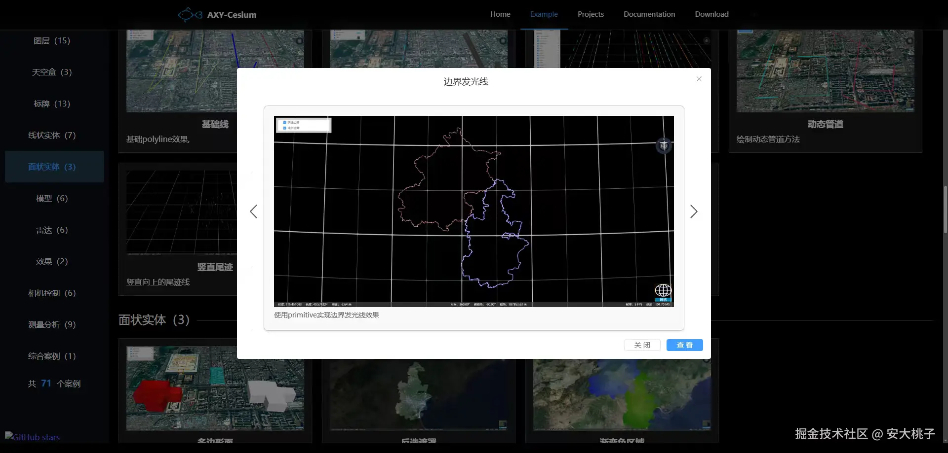Screen dimensions: 948x453
Task: Go to previous carousel slide arrow
Action: 254,211
